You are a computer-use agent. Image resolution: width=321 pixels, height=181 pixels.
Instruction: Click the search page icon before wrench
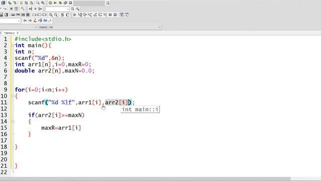point(72,9)
